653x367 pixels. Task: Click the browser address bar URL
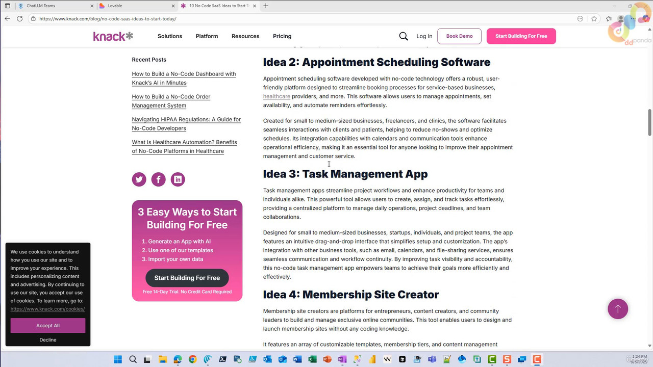(x=108, y=19)
